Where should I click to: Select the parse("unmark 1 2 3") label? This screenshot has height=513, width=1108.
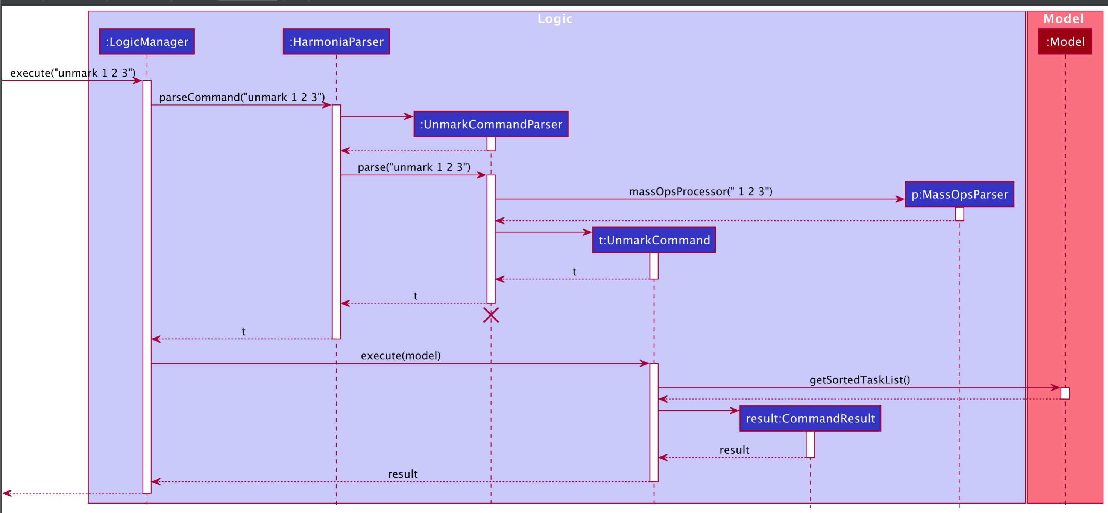(x=414, y=167)
